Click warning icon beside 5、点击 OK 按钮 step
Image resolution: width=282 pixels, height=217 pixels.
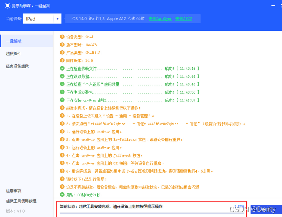click(x=62, y=163)
